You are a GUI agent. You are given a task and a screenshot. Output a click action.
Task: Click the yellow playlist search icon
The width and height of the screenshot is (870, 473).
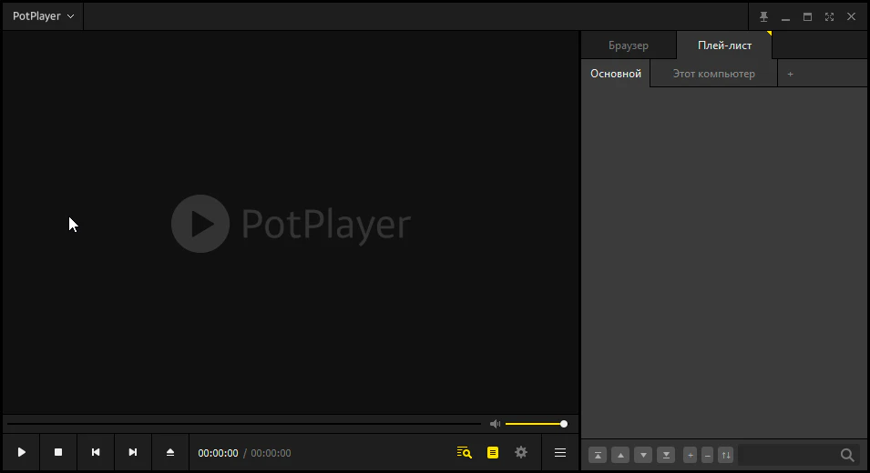465,452
